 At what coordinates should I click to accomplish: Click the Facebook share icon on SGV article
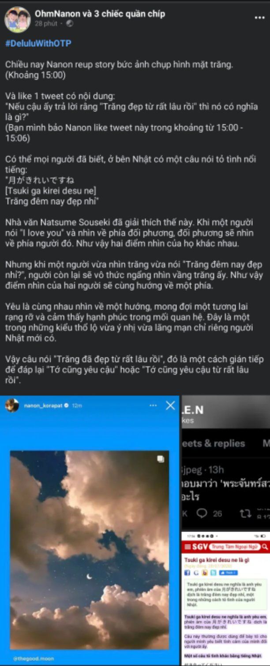(x=187, y=573)
